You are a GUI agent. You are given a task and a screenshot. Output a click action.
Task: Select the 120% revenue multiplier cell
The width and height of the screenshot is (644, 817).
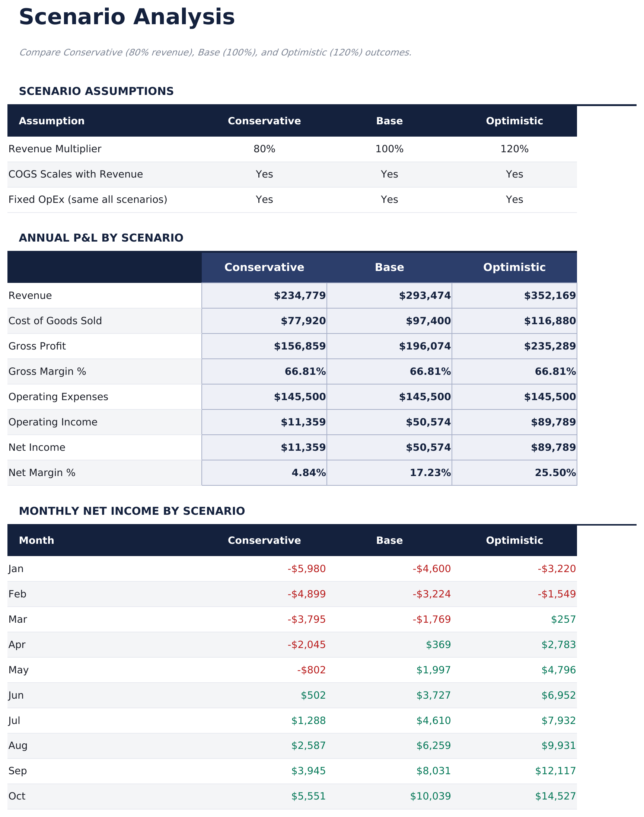(x=515, y=149)
